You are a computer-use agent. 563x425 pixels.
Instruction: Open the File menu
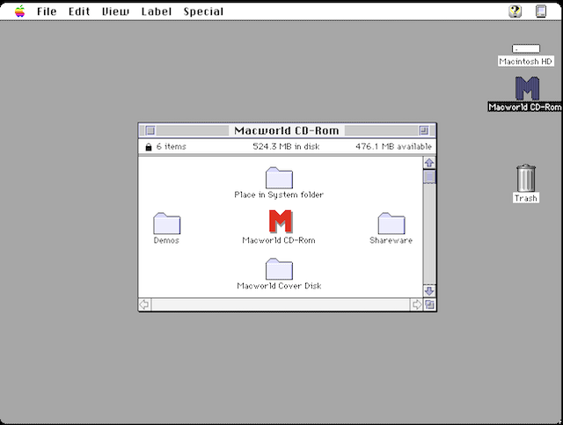tap(47, 11)
